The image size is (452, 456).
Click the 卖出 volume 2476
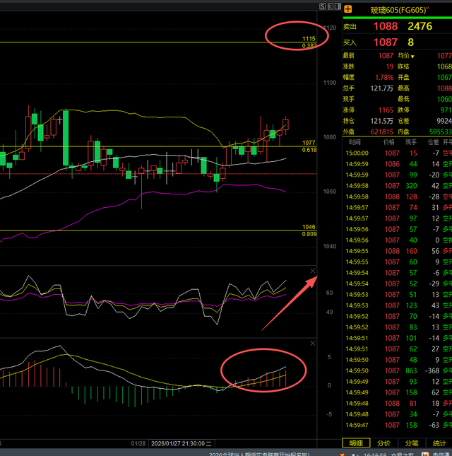coord(420,26)
